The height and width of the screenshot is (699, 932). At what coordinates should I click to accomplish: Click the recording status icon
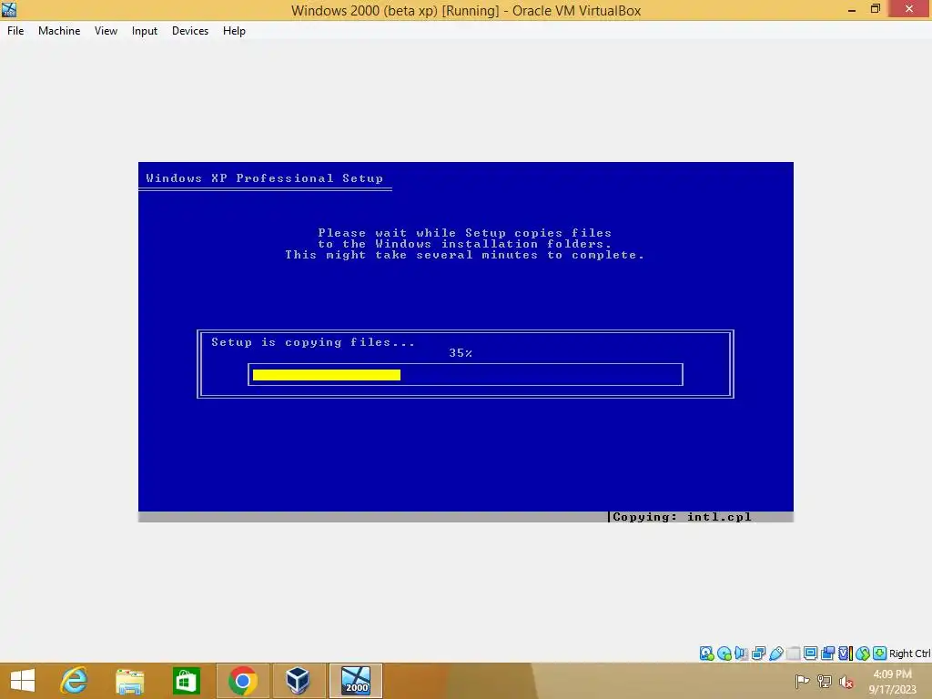827,653
